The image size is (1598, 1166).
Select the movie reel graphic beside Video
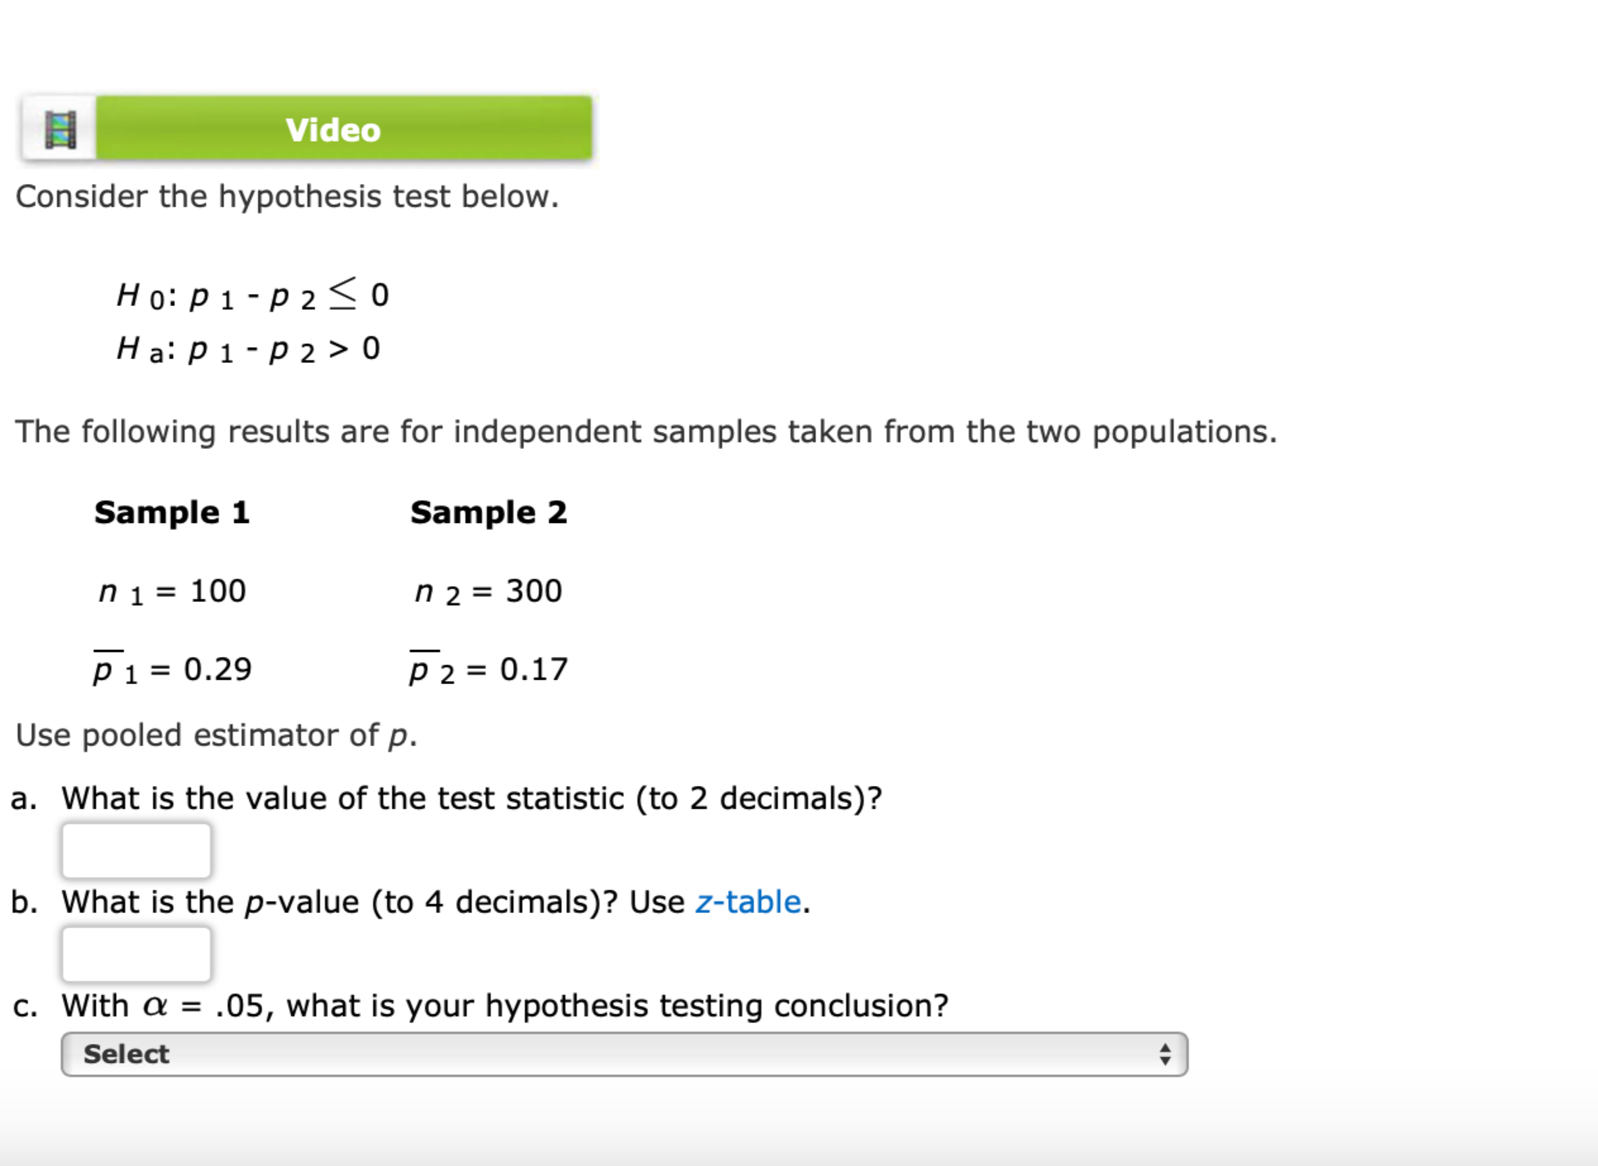tap(60, 129)
